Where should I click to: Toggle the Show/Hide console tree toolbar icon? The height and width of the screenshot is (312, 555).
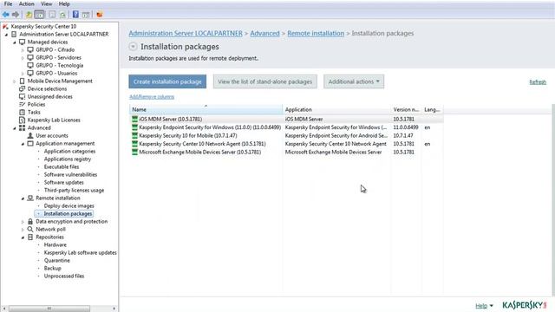40,15
